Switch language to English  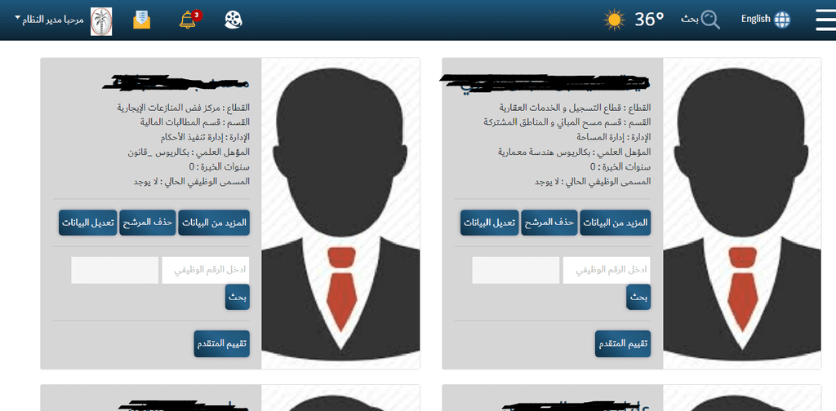pos(755,20)
